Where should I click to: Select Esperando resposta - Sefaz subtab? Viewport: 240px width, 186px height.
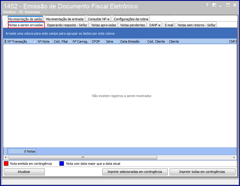(67, 25)
